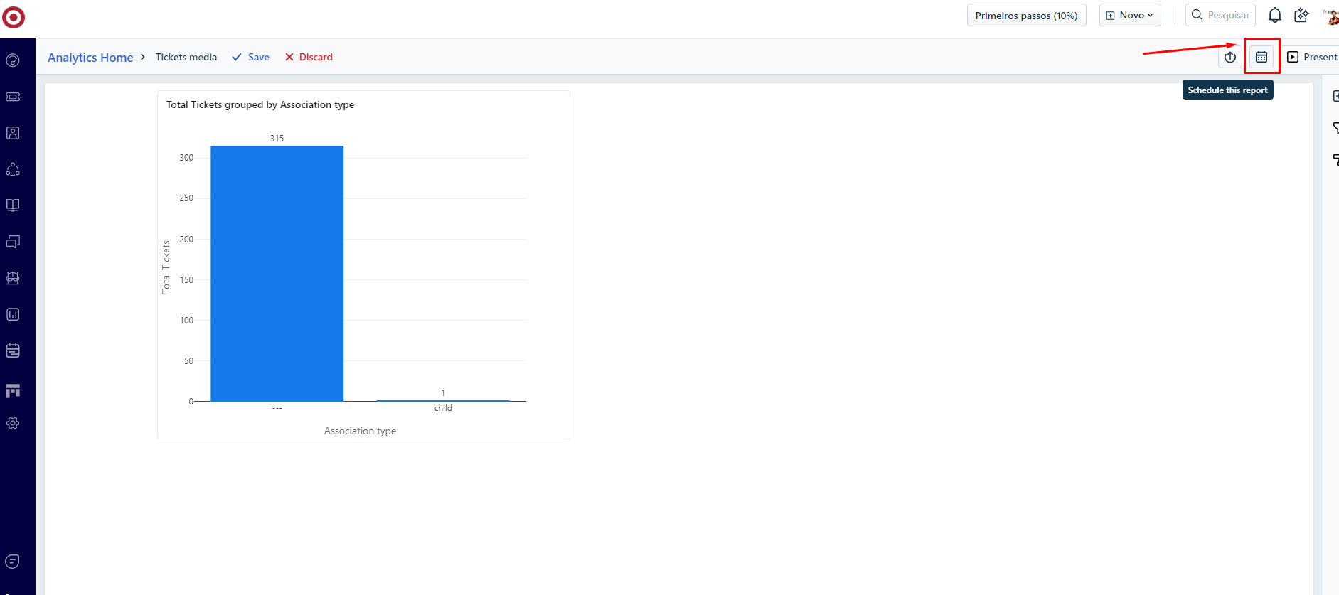
Task: Click the 315 value label above bar
Action: (x=277, y=139)
